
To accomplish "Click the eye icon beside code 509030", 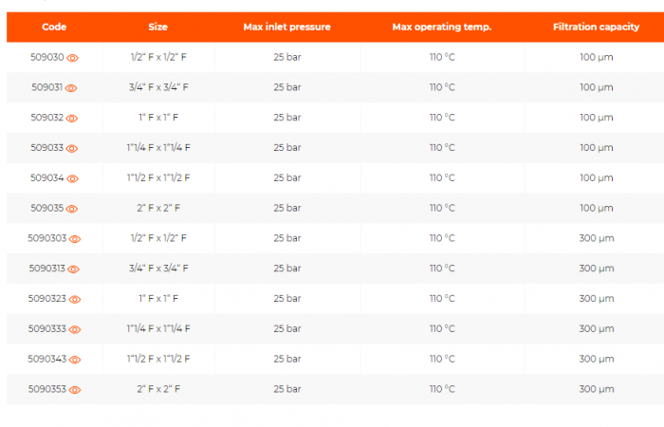I will point(73,58).
